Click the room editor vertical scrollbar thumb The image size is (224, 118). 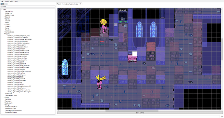pos(222,49)
